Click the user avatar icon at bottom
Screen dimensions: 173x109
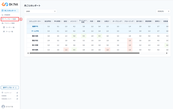[x=3, y=106]
